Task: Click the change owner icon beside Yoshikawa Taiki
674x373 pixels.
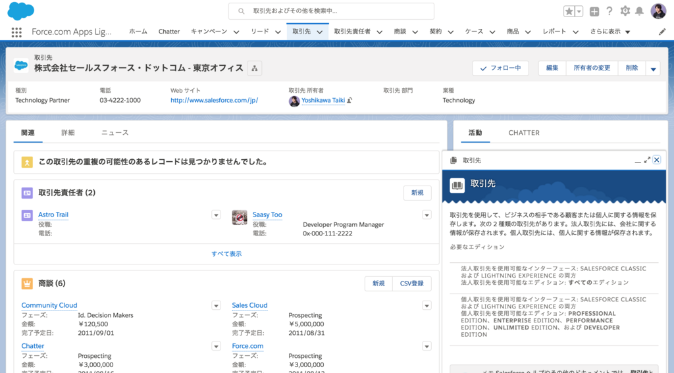Action: pos(350,100)
